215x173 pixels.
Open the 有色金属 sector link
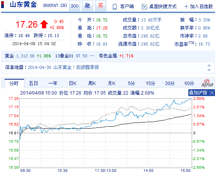click(x=108, y=56)
